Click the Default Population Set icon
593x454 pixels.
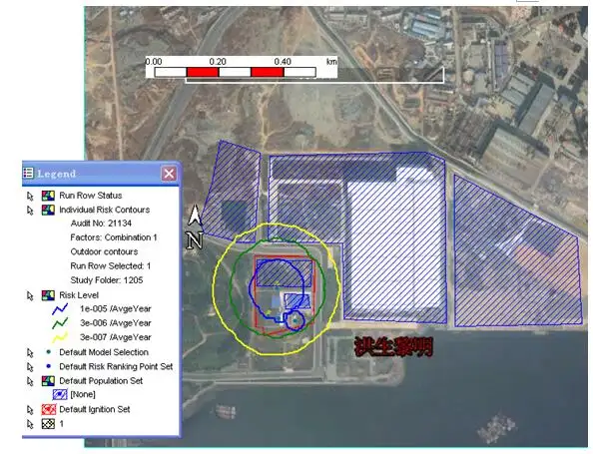48,381
